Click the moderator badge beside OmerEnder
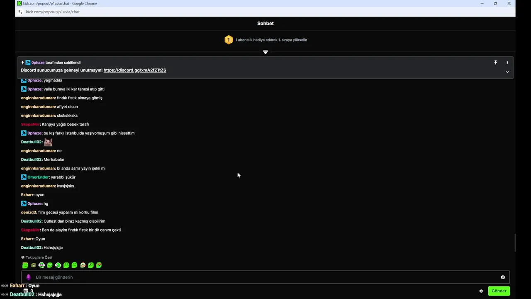 [x=24, y=177]
